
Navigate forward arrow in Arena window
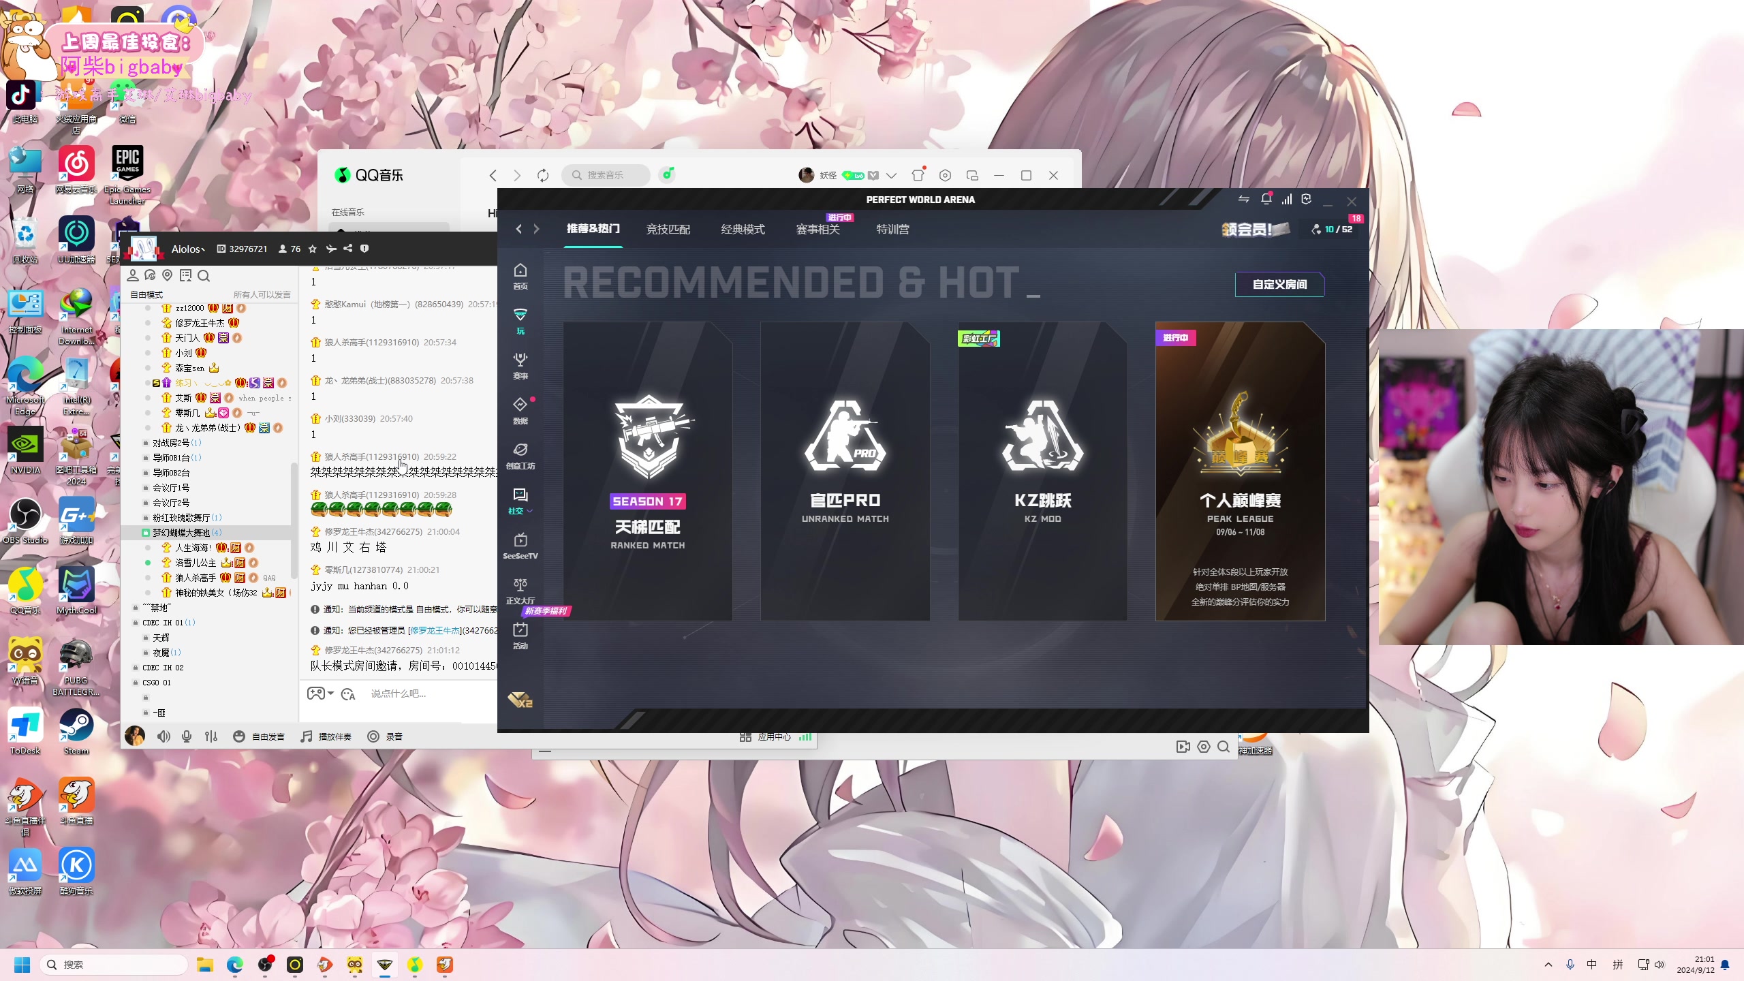[537, 229]
